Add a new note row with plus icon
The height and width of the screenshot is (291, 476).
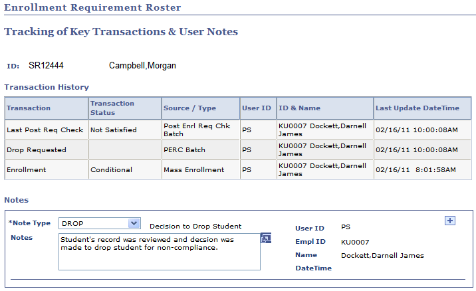click(450, 221)
